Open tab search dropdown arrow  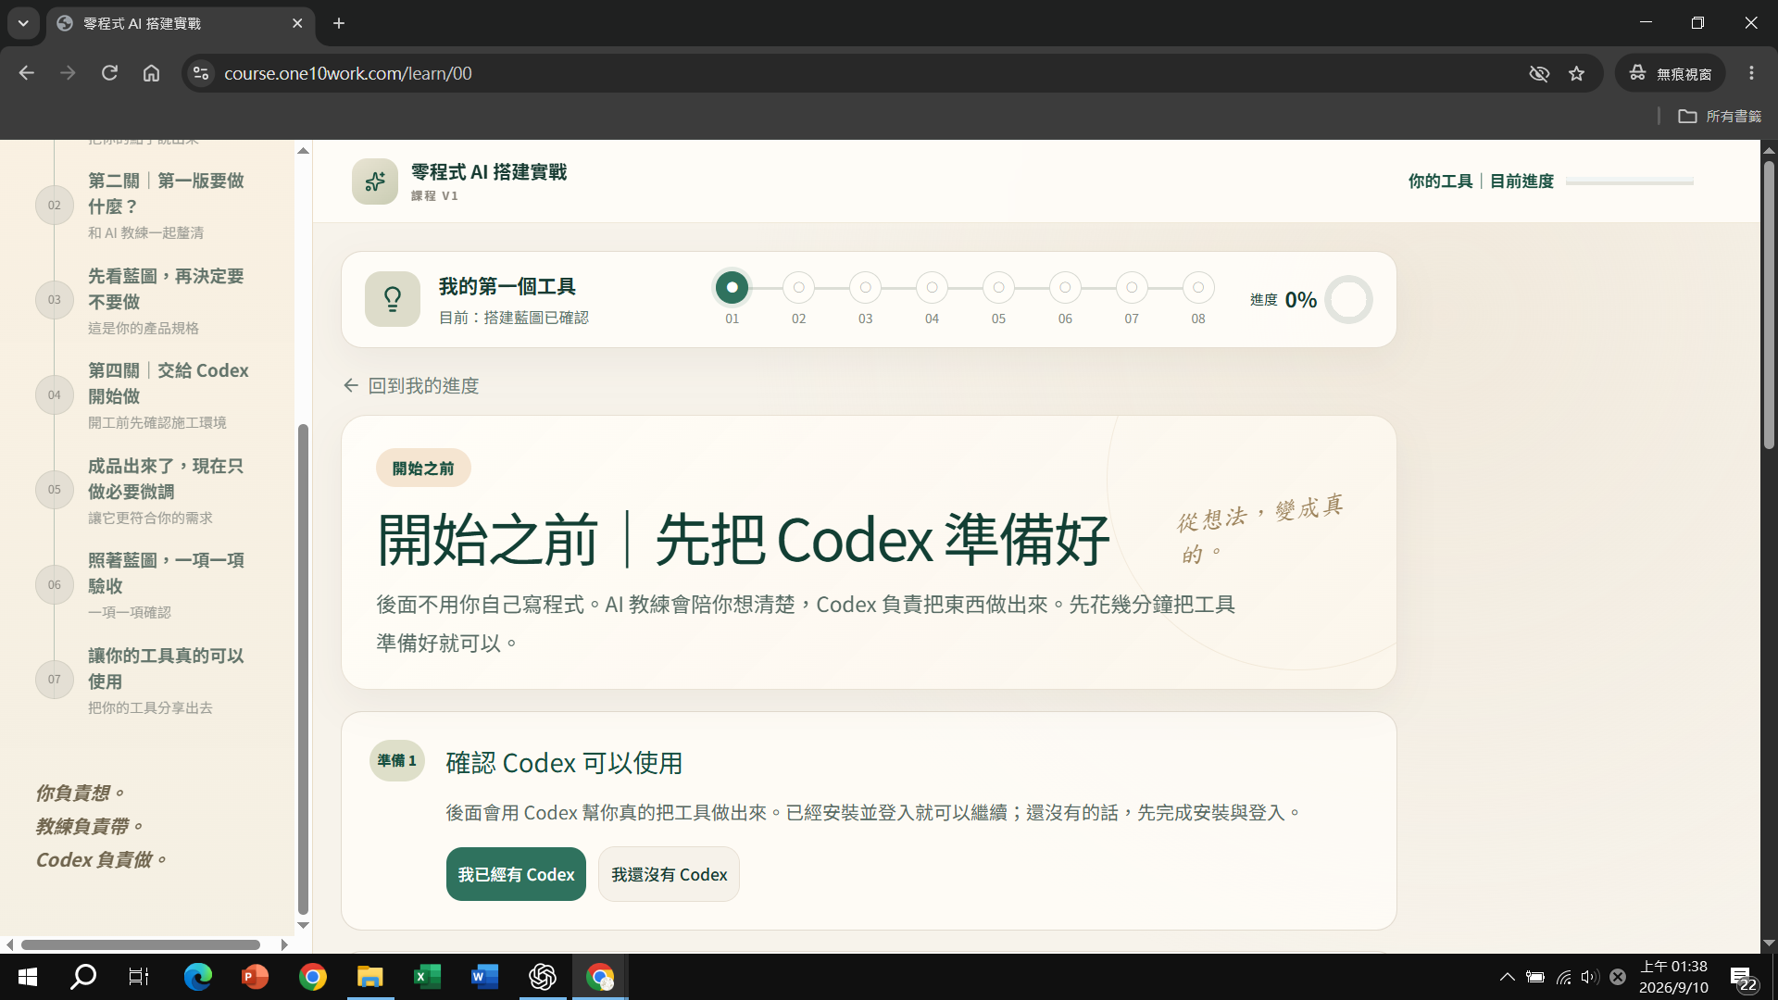23,23
